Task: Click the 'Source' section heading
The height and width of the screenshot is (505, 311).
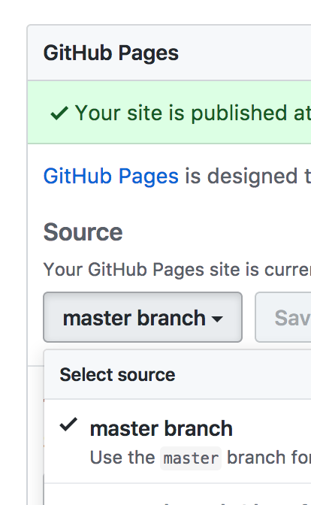Action: coord(83,232)
